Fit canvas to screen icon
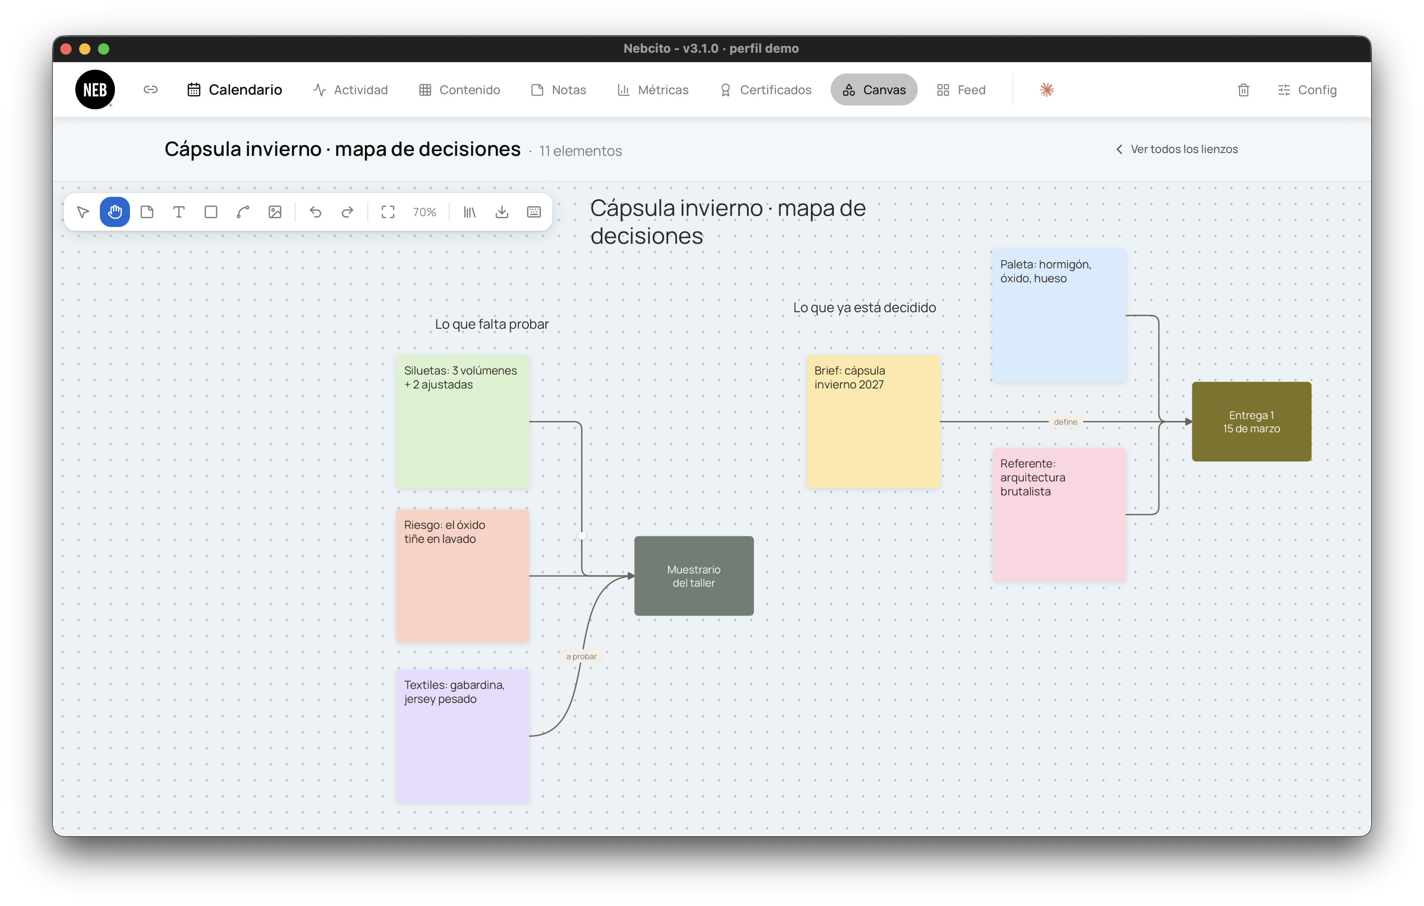1424x906 pixels. coord(388,212)
